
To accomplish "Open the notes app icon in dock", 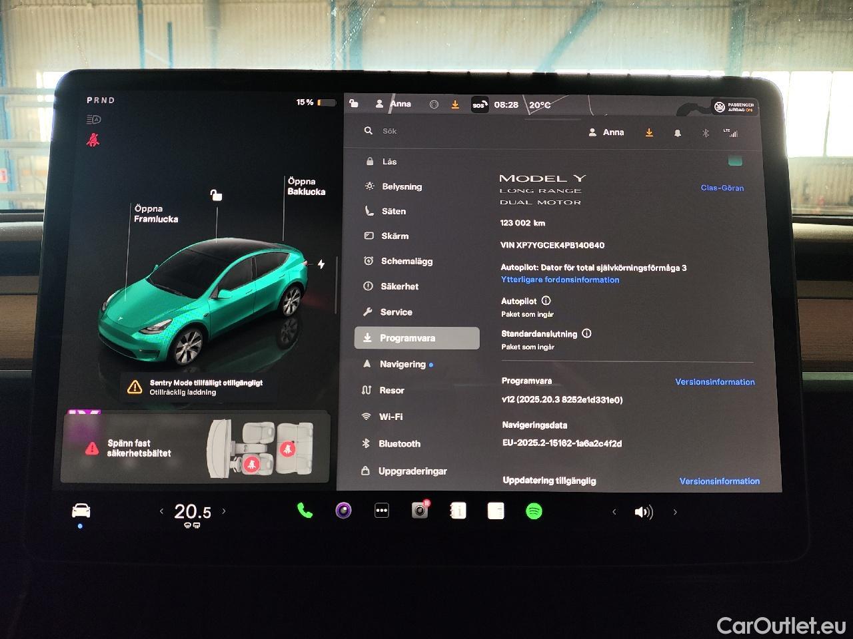I will 496,511.
